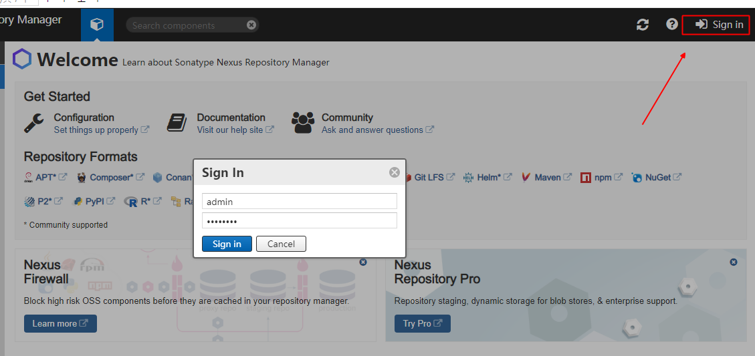Select the Community supported footnote

pos(66,224)
